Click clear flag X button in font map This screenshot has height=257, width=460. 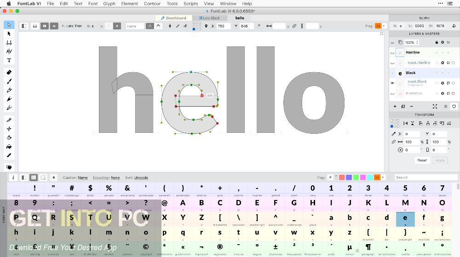click(x=330, y=177)
